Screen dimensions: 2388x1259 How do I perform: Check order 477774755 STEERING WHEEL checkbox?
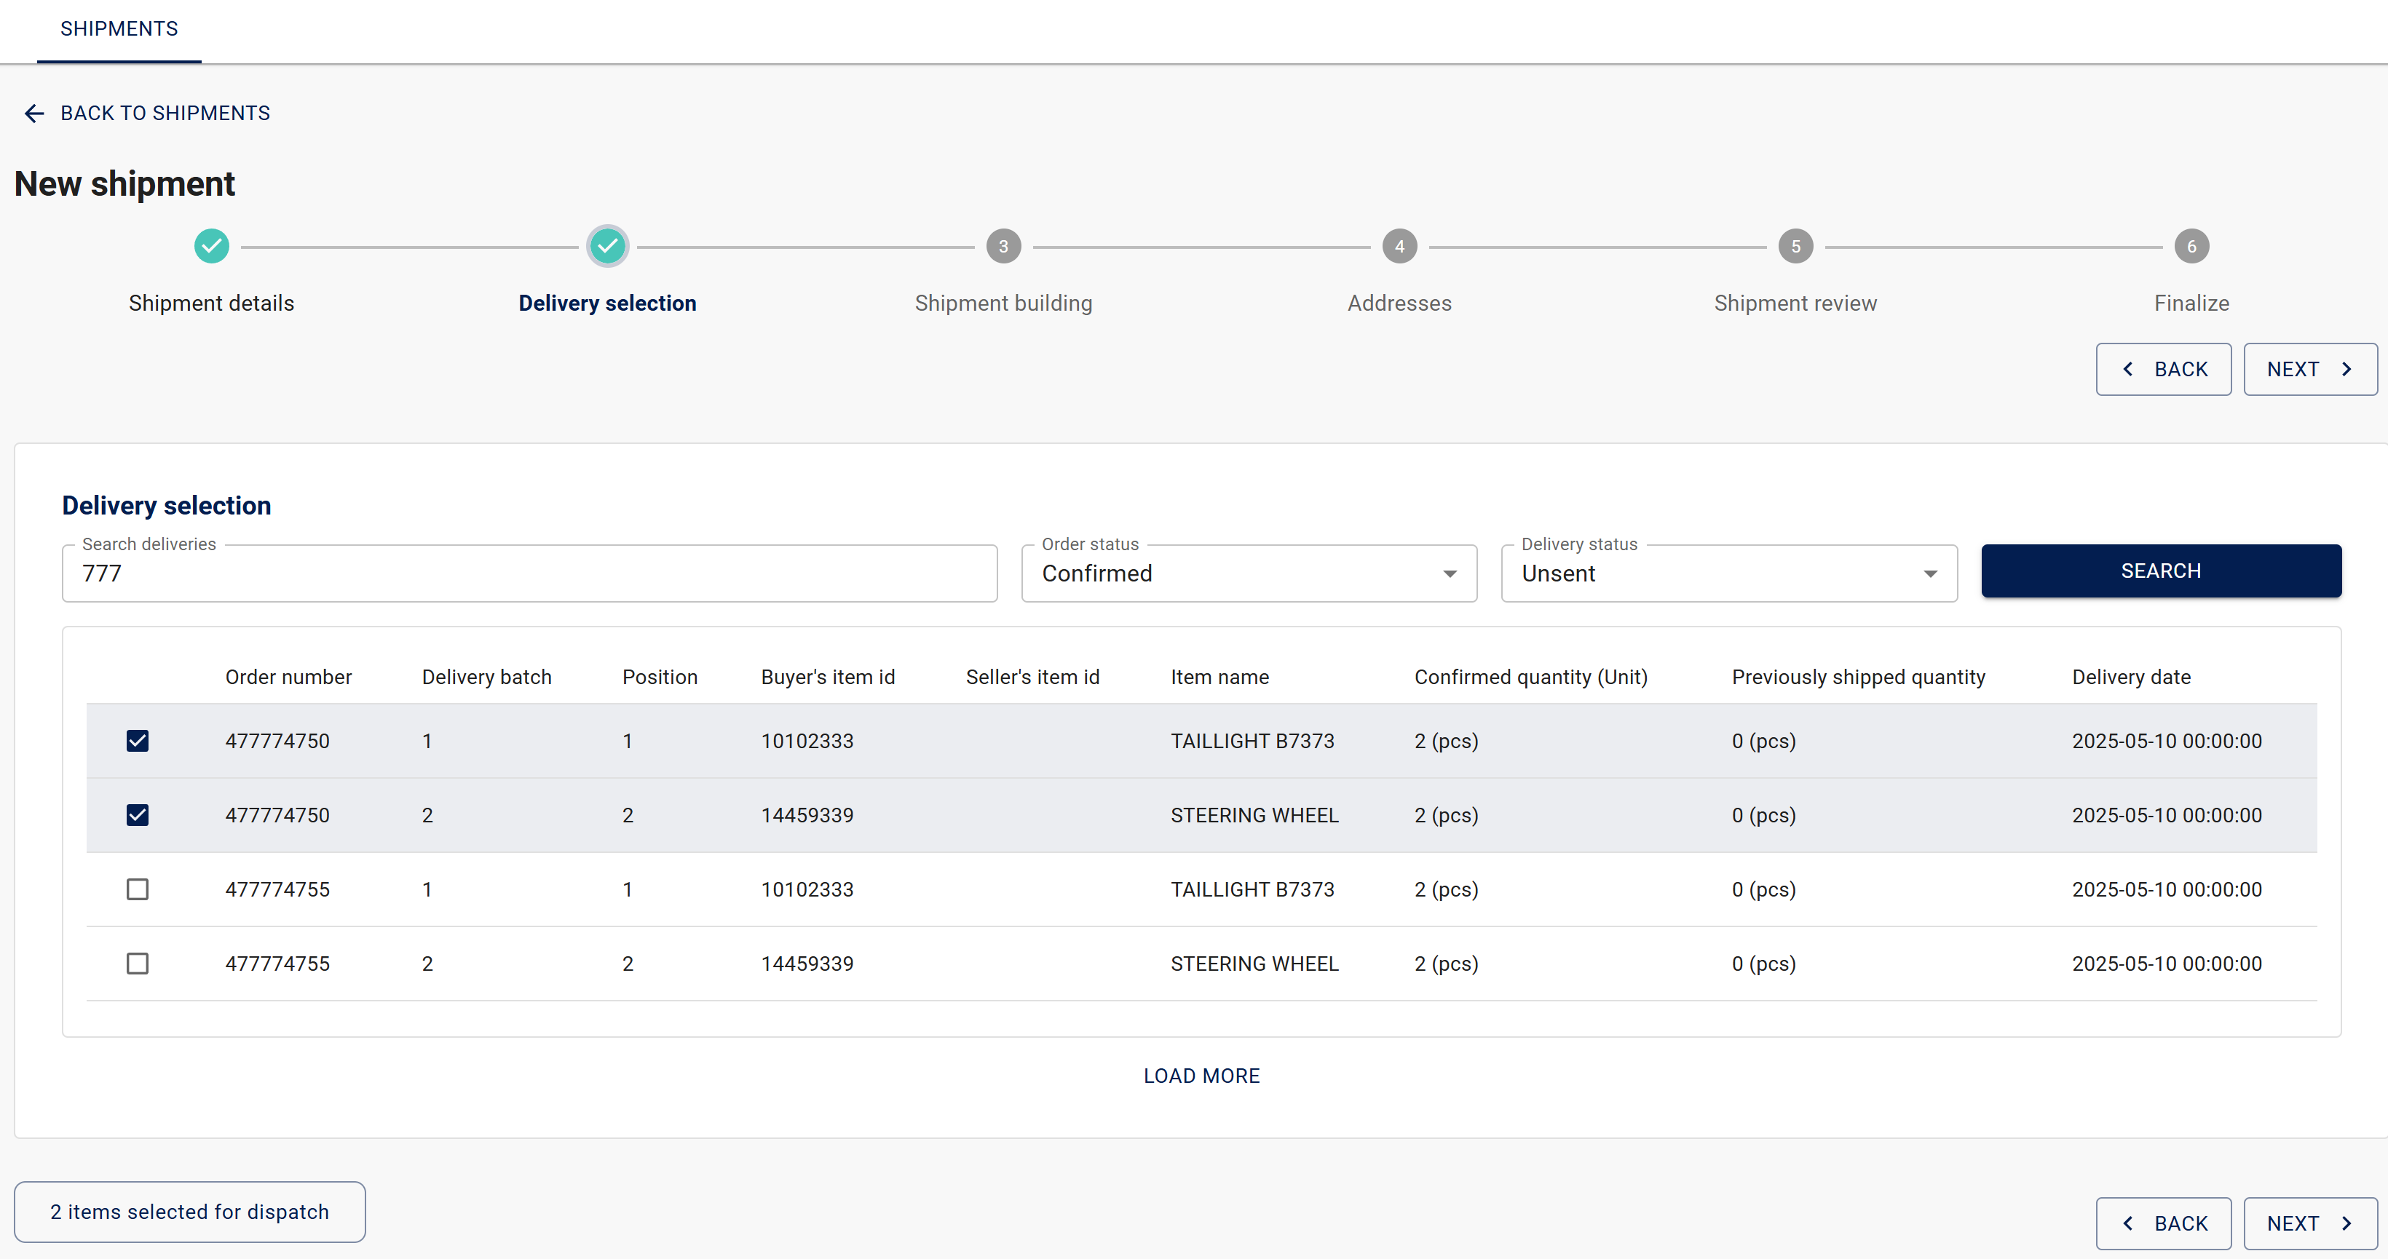pos(137,964)
